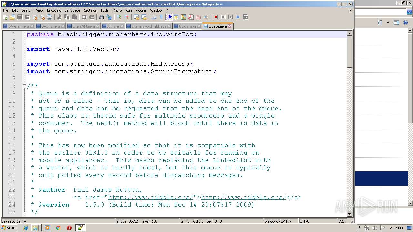Open the Document Map toolbar icon

pos(184,17)
